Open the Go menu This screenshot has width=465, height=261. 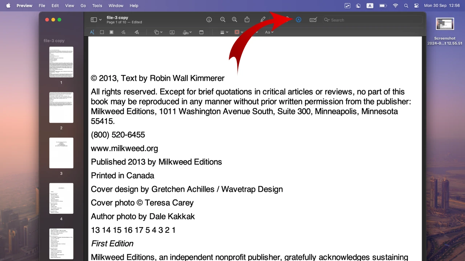click(83, 5)
